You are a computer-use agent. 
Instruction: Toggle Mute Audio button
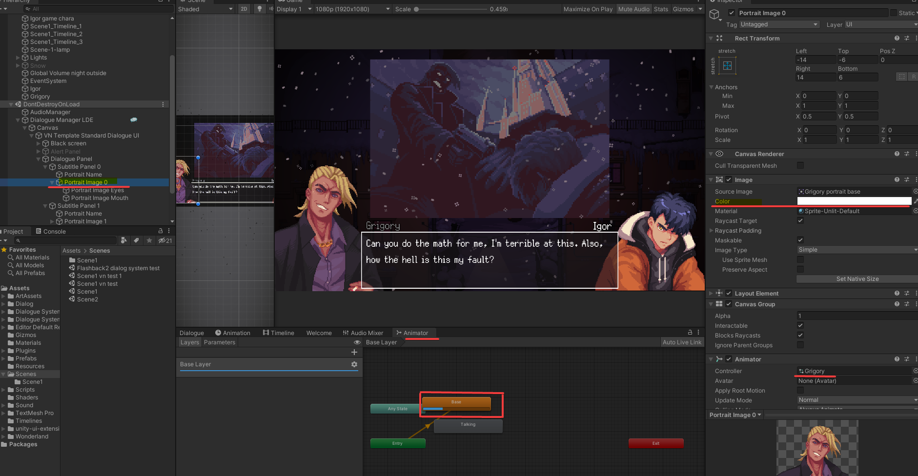tap(634, 9)
